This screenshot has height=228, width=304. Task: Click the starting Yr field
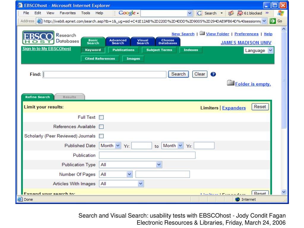[142, 145]
